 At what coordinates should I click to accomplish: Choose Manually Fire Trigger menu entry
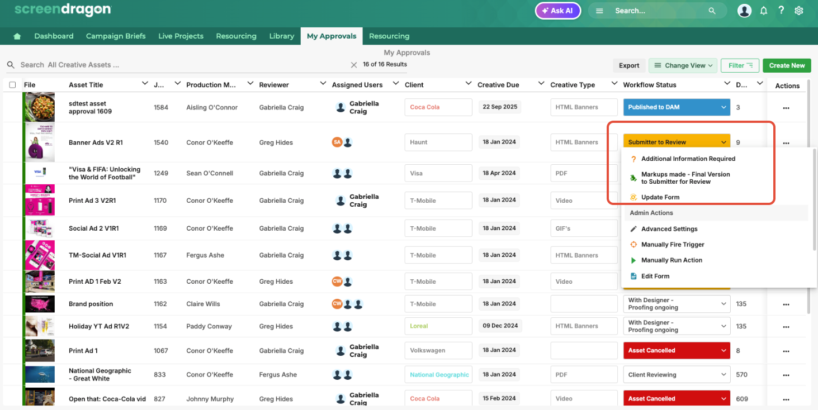coord(673,245)
